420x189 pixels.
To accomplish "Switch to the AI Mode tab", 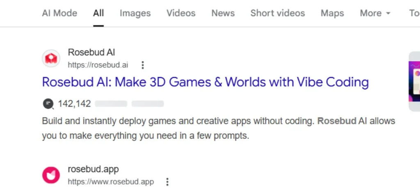I will tap(59, 13).
